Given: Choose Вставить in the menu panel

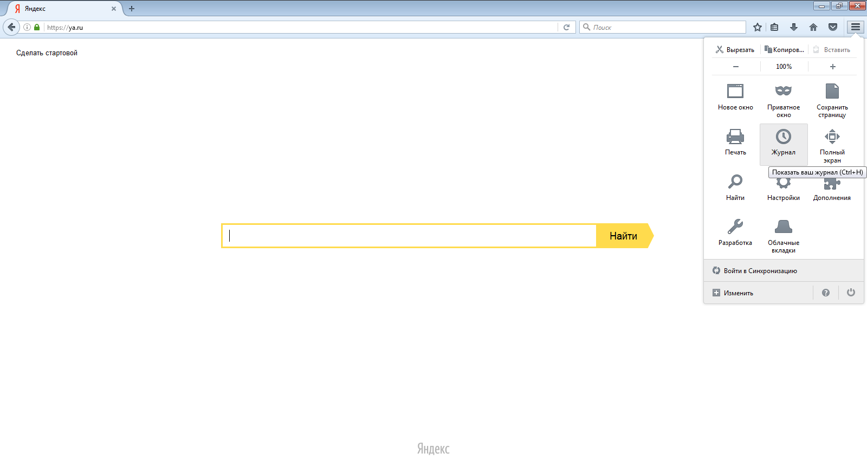Looking at the screenshot, I should click(x=832, y=50).
